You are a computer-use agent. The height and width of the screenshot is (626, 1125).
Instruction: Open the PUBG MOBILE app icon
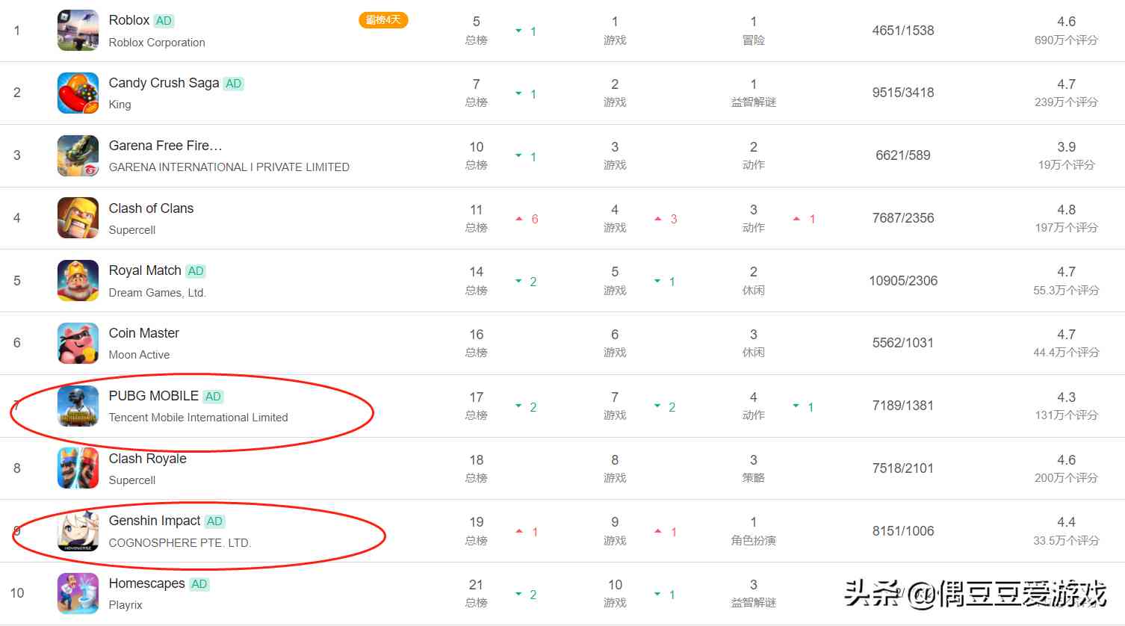[x=78, y=406]
